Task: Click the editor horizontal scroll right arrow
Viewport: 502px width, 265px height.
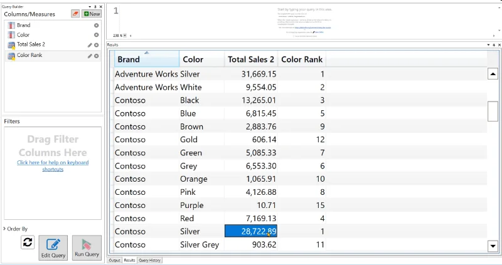Action: point(494,36)
